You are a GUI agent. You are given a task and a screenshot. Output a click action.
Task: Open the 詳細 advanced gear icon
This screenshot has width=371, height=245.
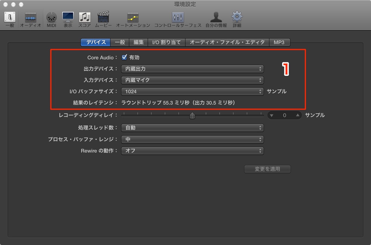coord(237,20)
